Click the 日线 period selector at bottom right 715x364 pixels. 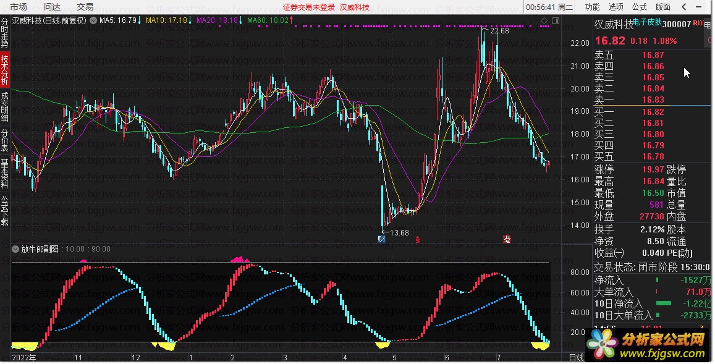tap(577, 358)
